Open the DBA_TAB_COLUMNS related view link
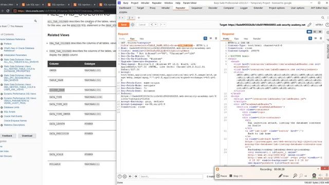Image resolution: width=329 pixels, height=185 pixels. click(60, 43)
